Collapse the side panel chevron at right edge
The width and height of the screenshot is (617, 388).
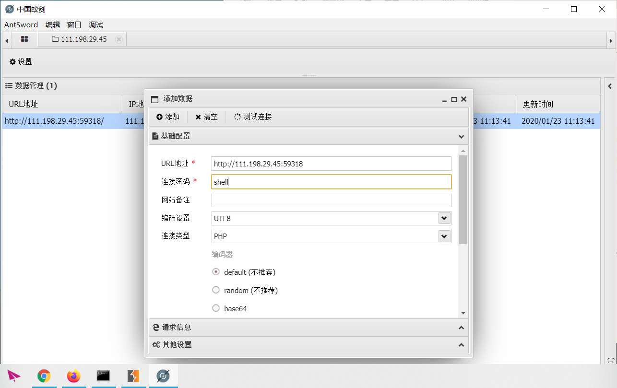(x=610, y=86)
